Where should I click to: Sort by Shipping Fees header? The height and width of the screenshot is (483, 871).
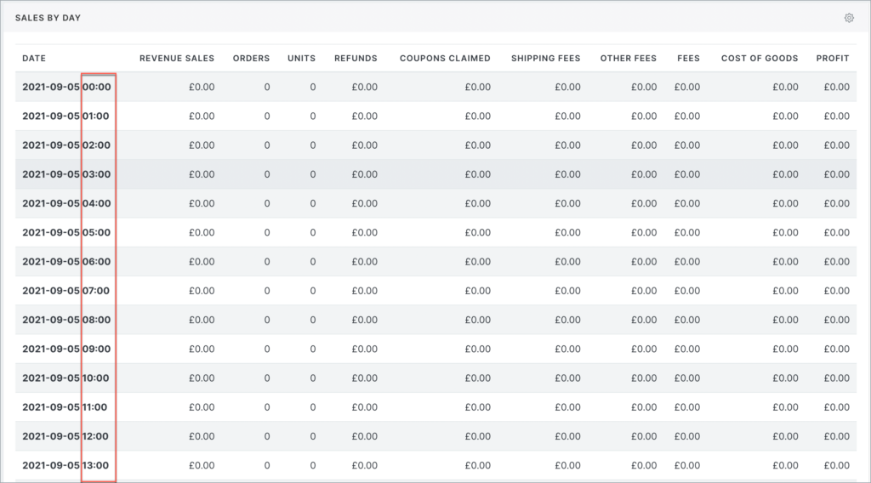pos(545,59)
